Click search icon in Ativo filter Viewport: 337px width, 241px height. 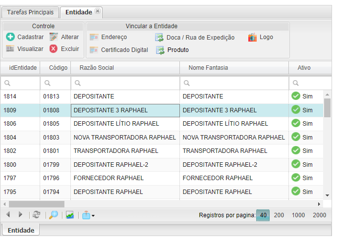coord(296,83)
